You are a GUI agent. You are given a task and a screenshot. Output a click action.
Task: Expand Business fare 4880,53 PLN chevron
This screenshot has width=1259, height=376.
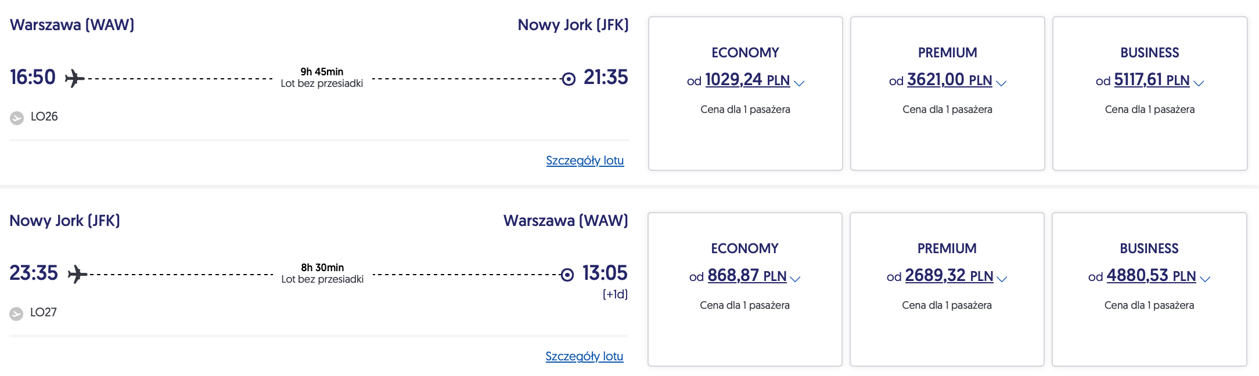[x=1205, y=279]
